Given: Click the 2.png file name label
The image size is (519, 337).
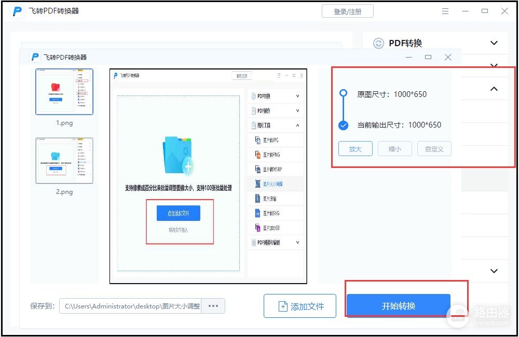Looking at the screenshot, I should [64, 192].
